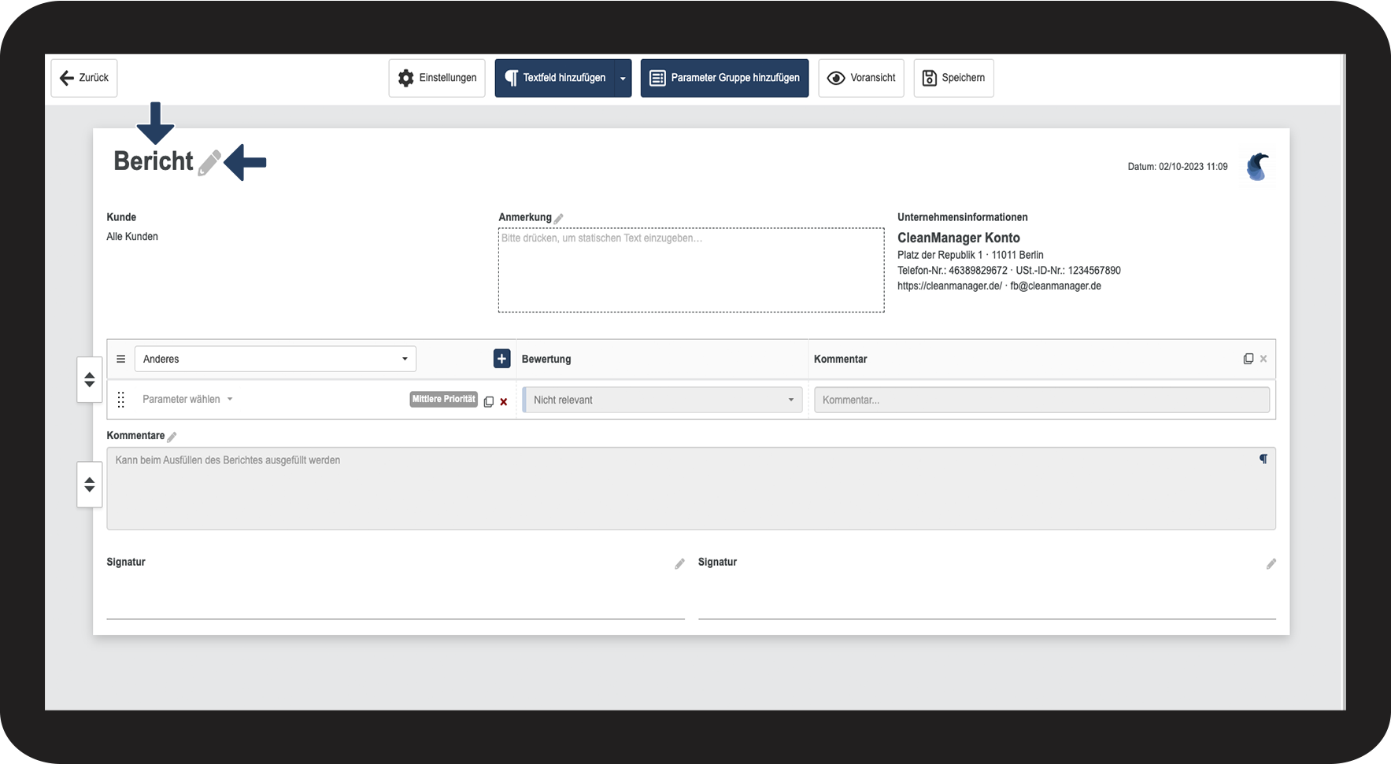
Task: Click the Alle Kunden text
Action: [x=132, y=236]
